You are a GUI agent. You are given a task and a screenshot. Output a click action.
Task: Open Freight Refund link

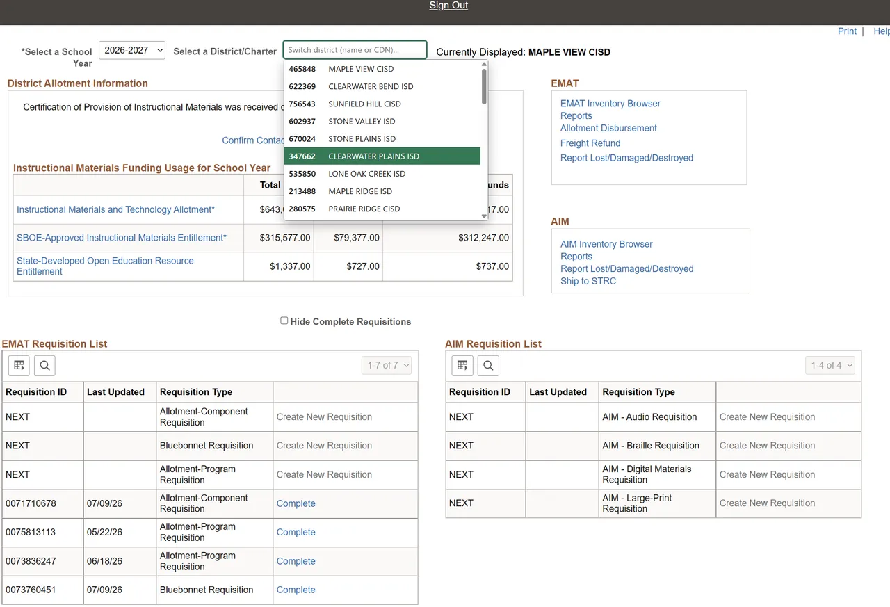coord(590,143)
